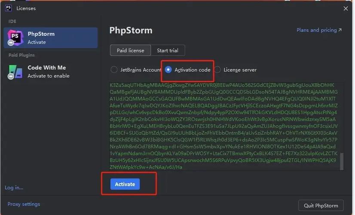The image size is (355, 215).
Task: Click the Log in link
Action: point(14,187)
